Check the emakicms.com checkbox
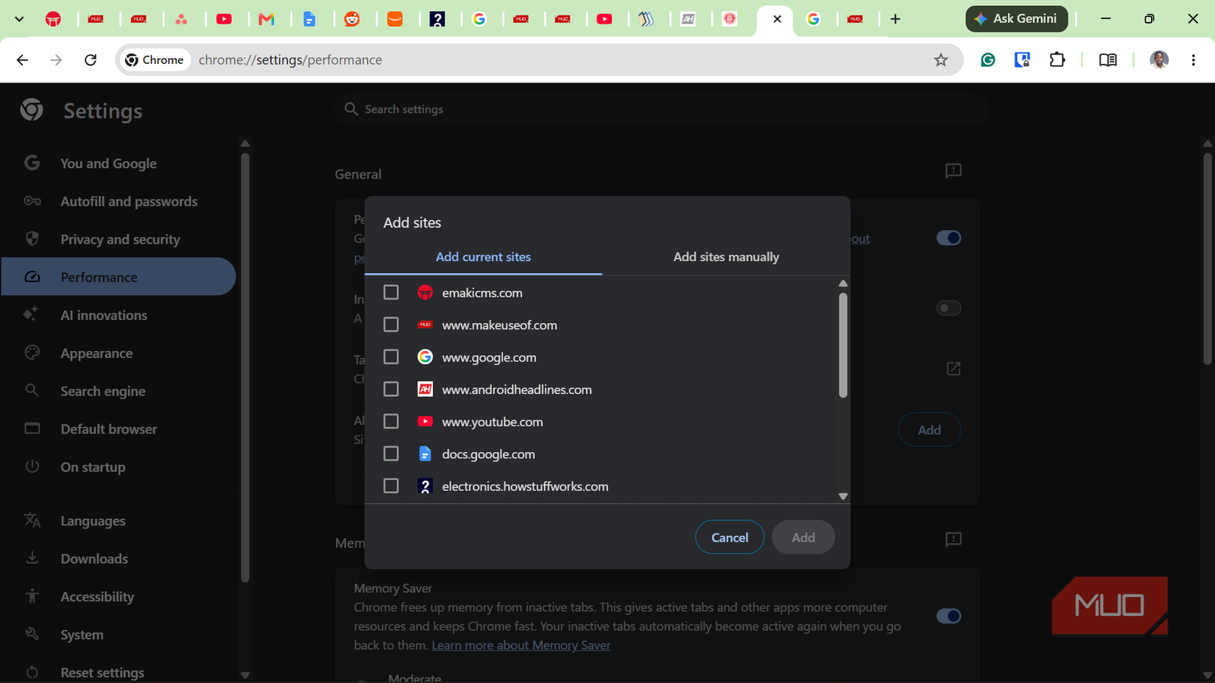This screenshot has height=683, width=1215. tap(391, 292)
